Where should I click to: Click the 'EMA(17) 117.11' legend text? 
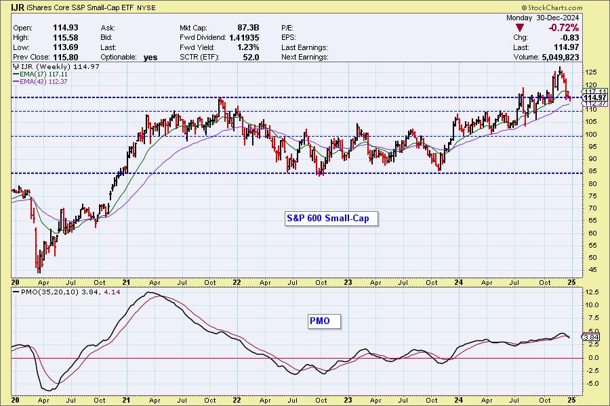pos(43,74)
